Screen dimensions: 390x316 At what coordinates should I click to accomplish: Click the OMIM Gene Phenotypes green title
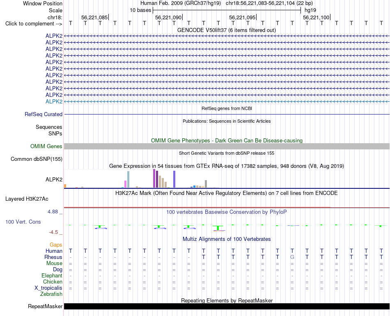227,140
